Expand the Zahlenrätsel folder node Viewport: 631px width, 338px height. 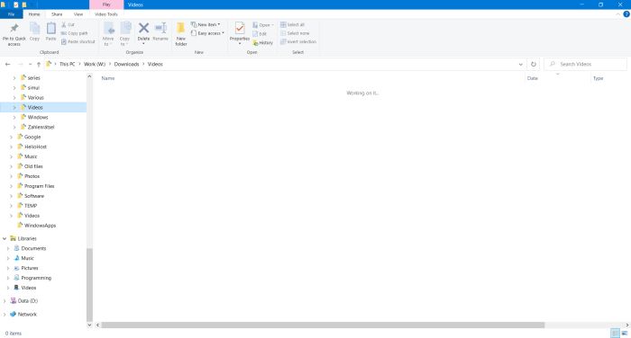coord(14,128)
